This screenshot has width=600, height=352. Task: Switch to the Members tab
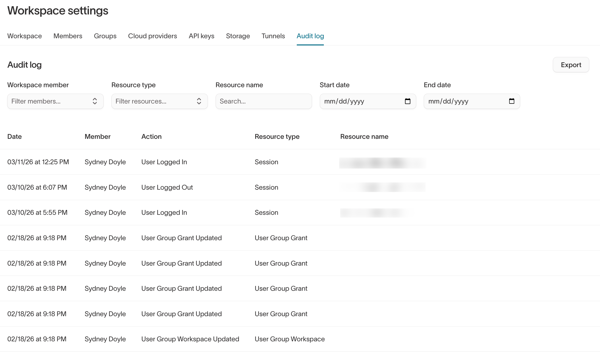click(68, 36)
